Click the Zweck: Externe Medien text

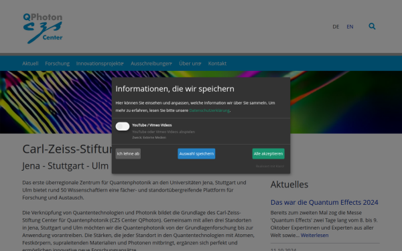click(x=149, y=137)
